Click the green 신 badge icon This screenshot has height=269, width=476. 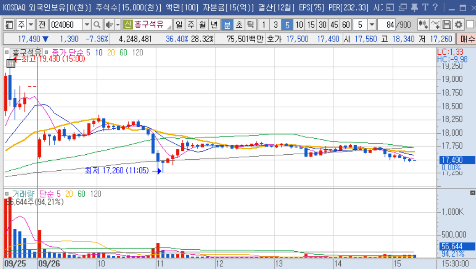point(128,24)
